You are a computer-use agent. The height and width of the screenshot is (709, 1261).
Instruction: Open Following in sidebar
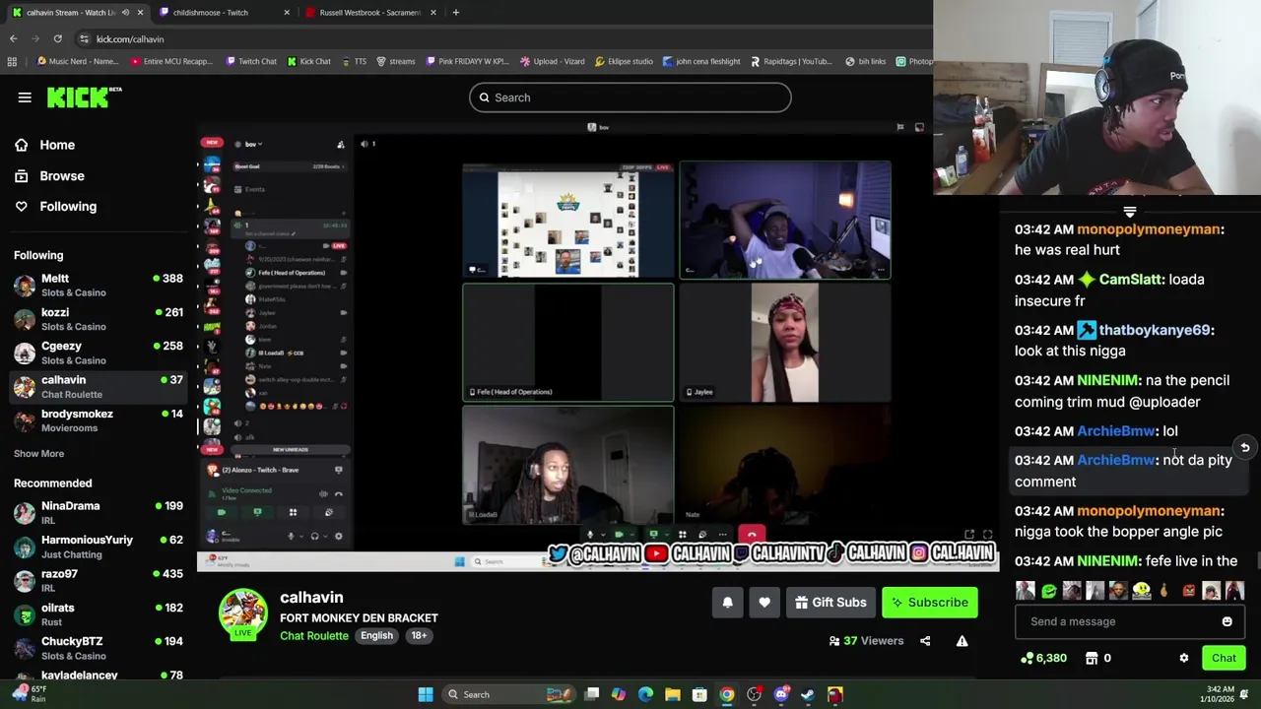click(55, 207)
